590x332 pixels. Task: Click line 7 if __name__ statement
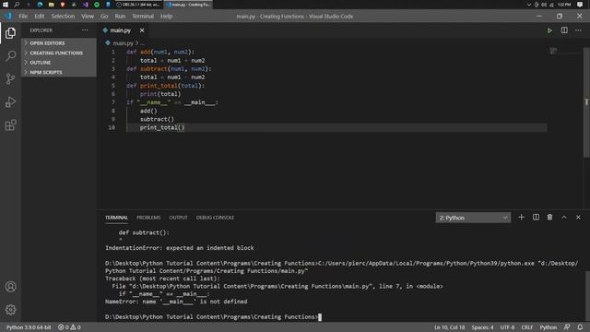click(x=172, y=102)
